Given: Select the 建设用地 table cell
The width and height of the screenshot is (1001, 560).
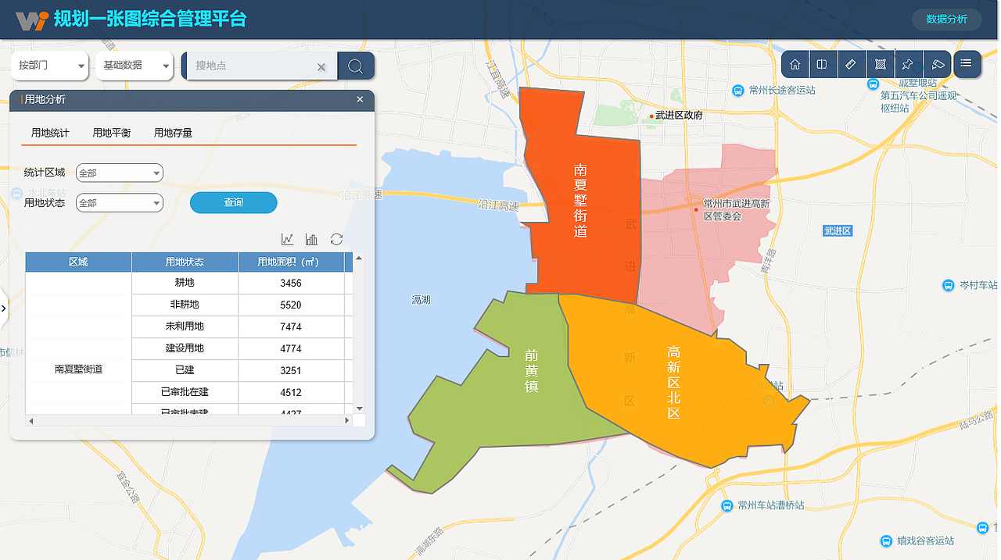Looking at the screenshot, I should click(x=185, y=348).
